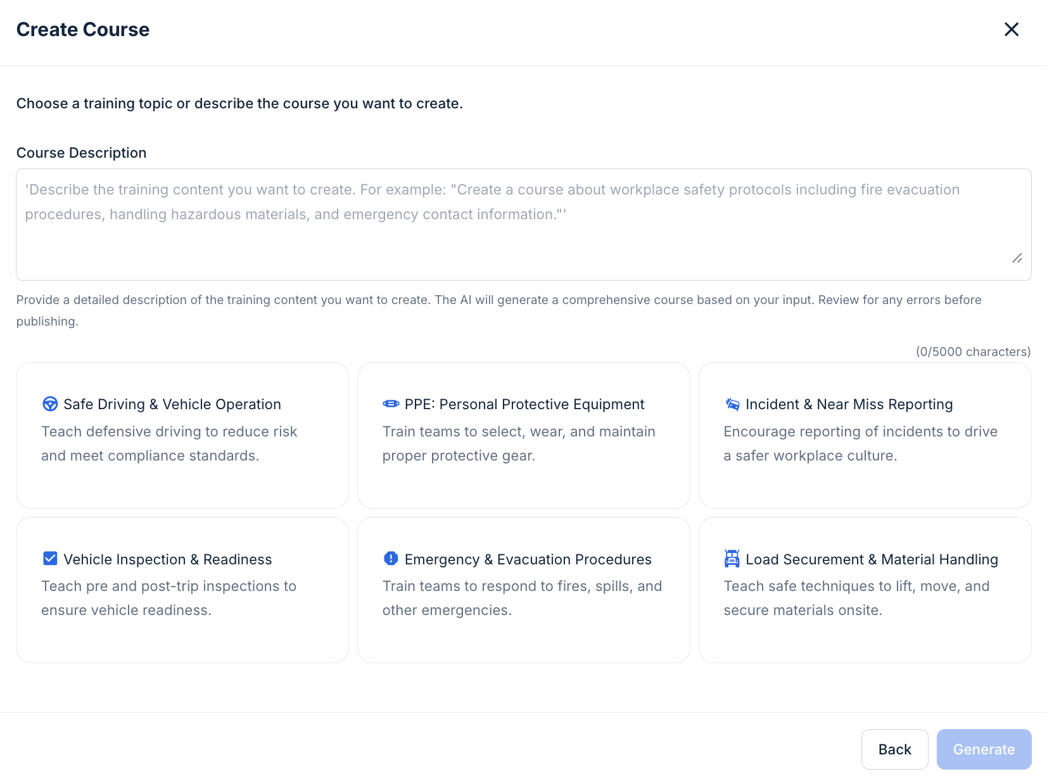Select the Emergency & Evacuation Procedures card

pyautogui.click(x=523, y=590)
